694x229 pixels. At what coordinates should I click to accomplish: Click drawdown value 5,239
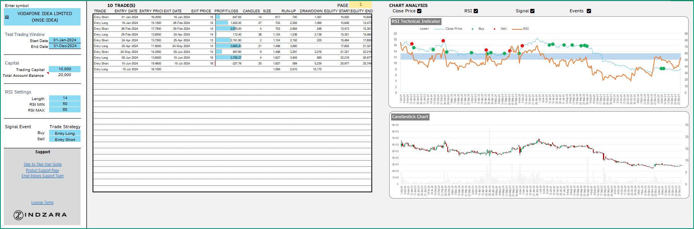coord(318,63)
